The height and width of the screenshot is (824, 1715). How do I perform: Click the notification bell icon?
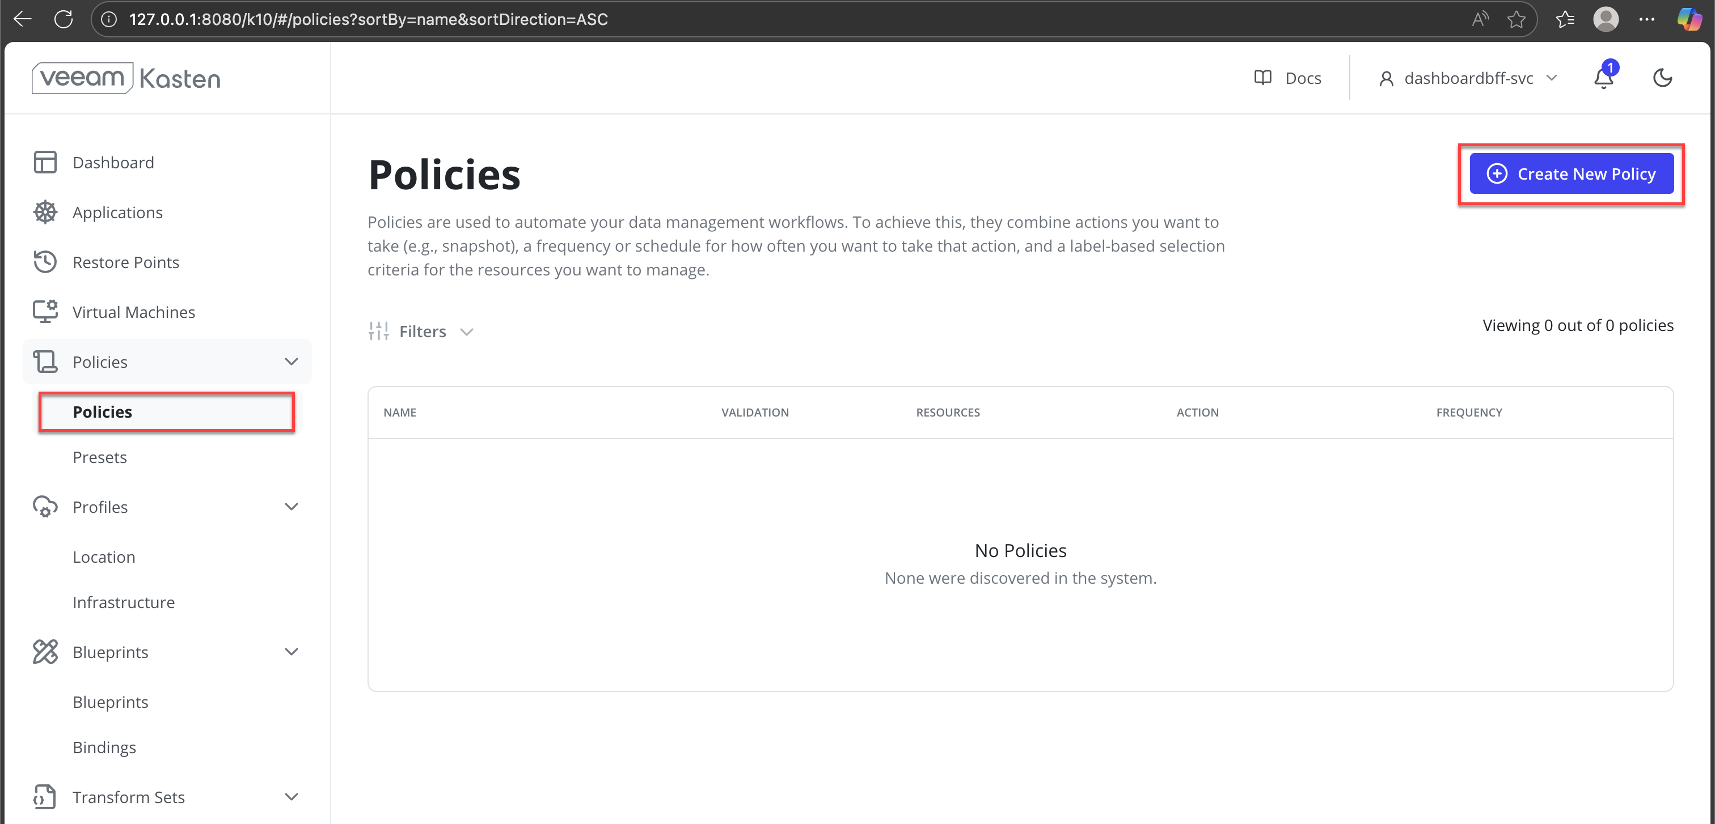1603,78
